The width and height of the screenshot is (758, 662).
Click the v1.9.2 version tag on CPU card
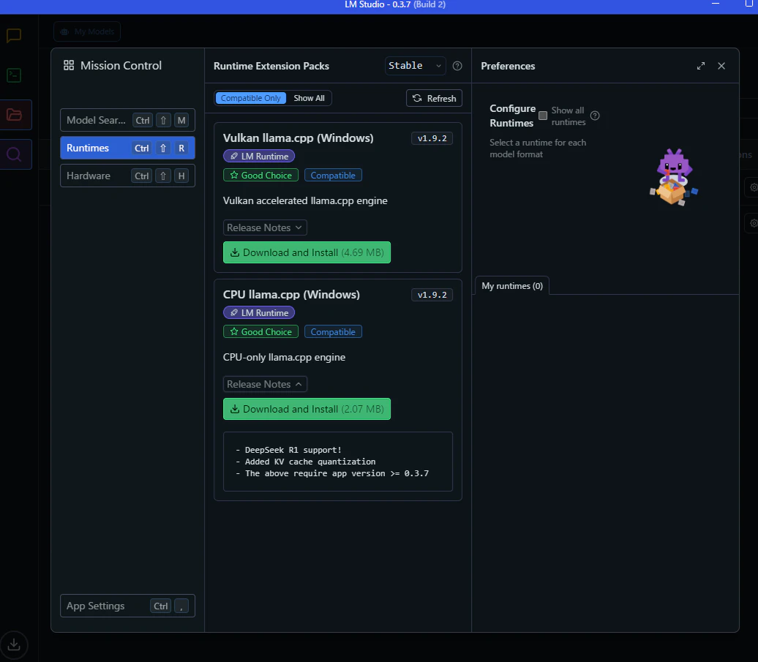coord(432,295)
